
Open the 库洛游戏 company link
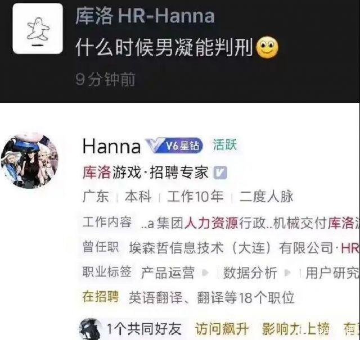pos(111,173)
